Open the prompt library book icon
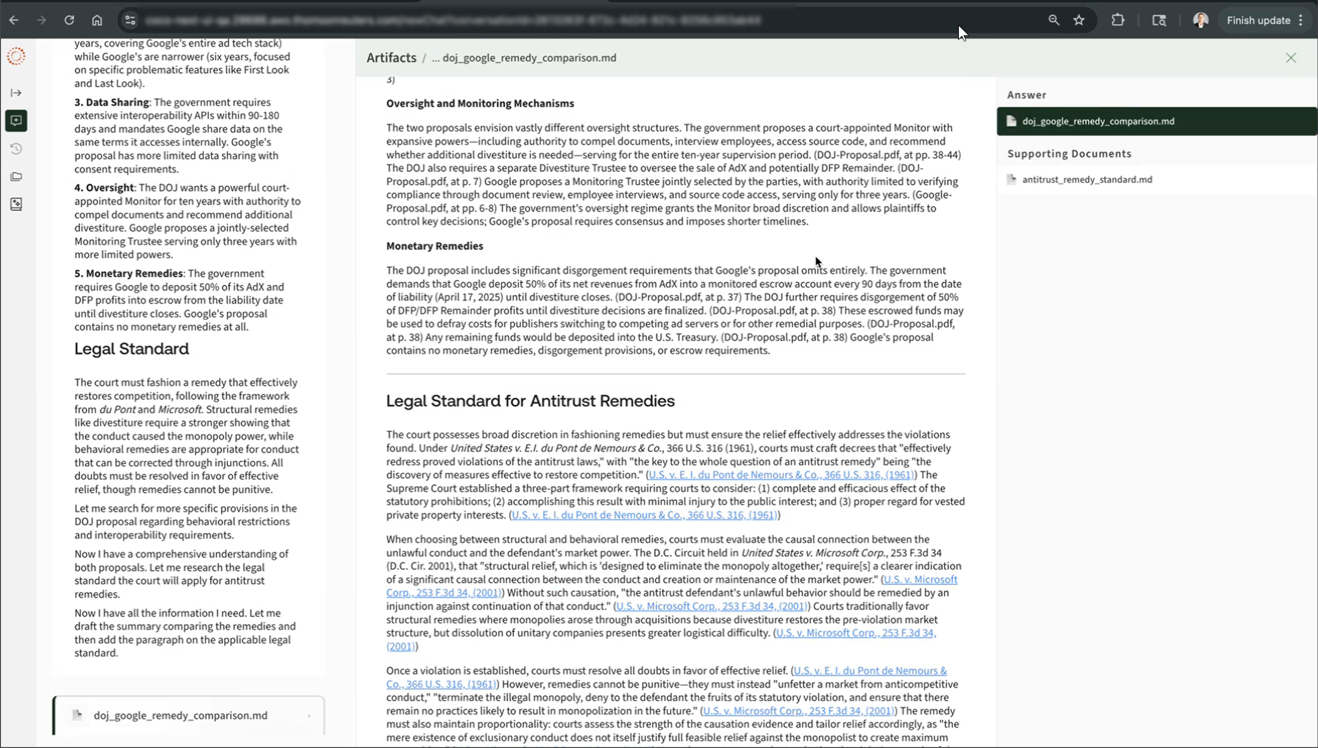 16,204
